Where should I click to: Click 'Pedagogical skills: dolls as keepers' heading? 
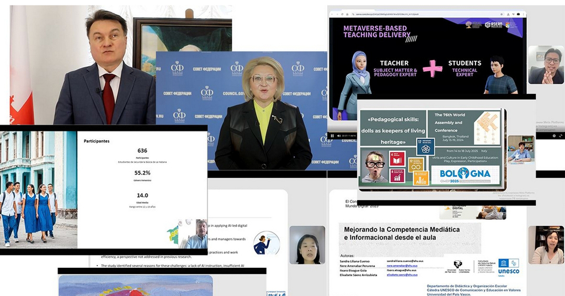(x=393, y=130)
